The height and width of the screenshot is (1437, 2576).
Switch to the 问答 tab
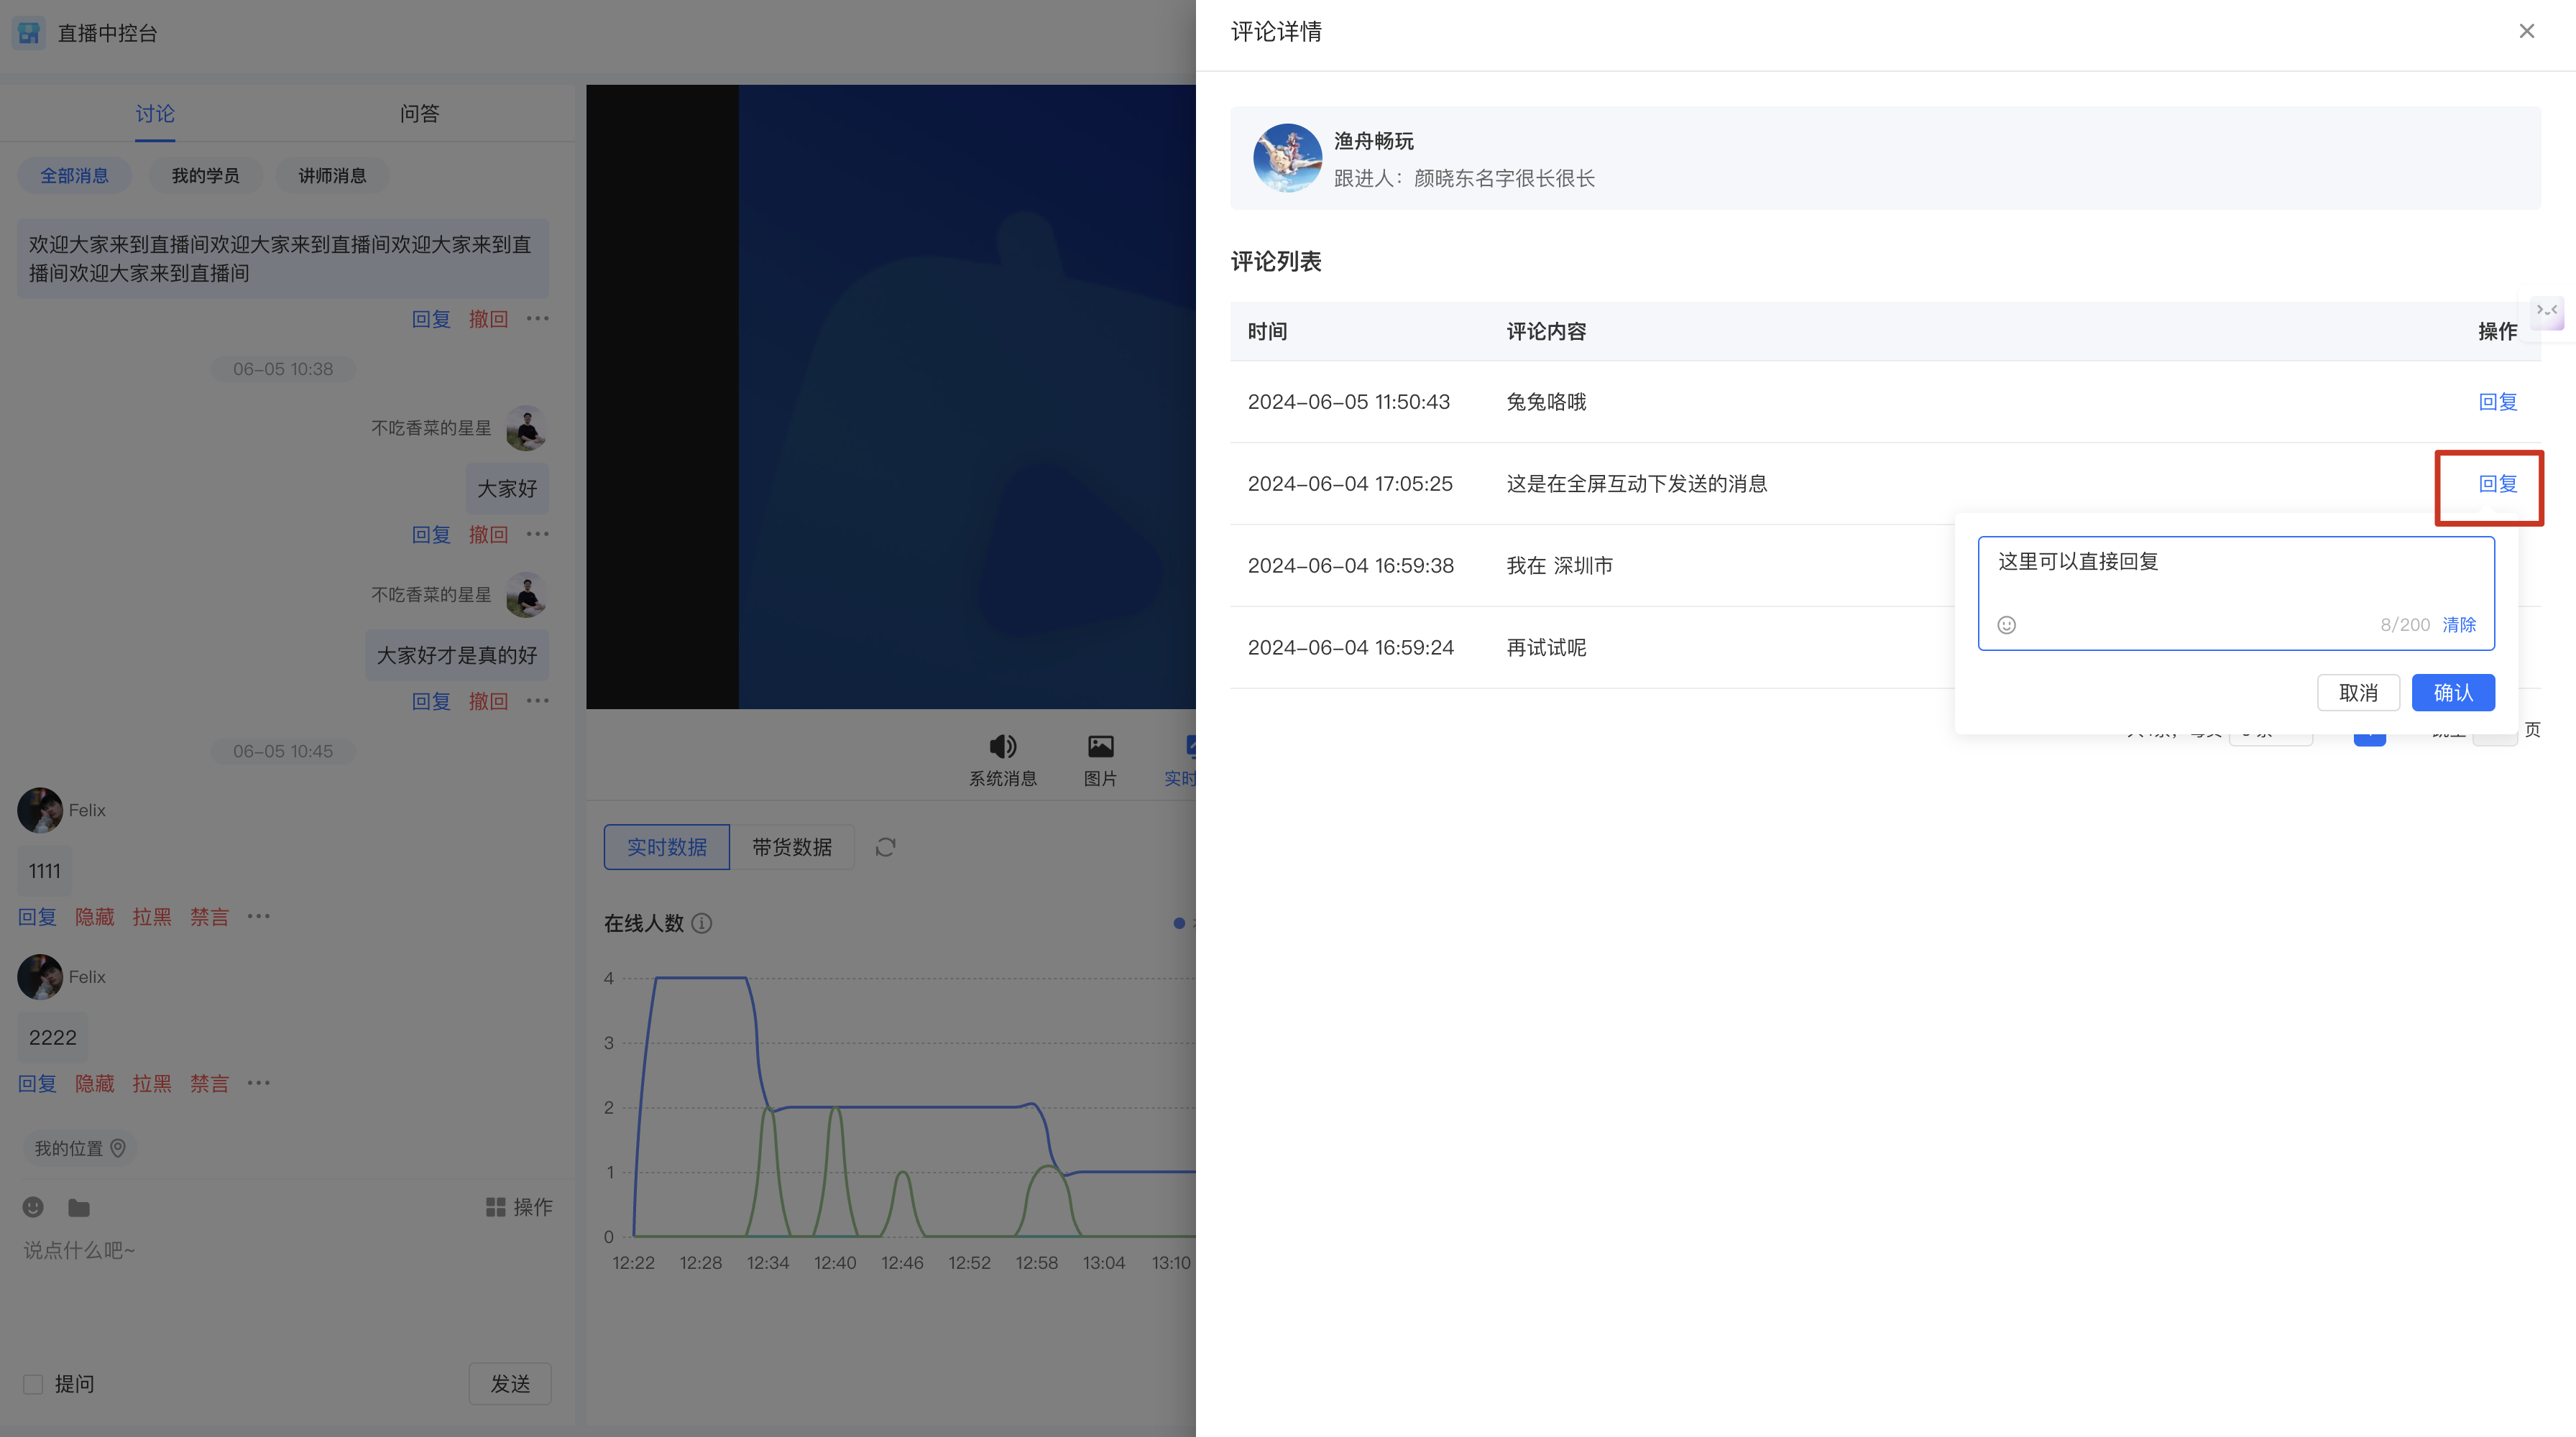pyautogui.click(x=419, y=114)
